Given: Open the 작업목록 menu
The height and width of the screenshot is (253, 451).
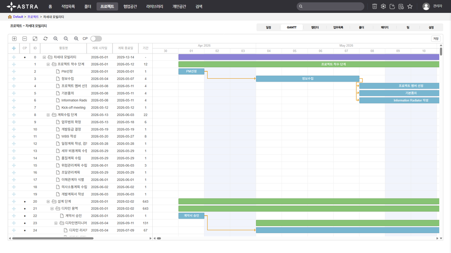Looking at the screenshot, I should click(x=68, y=6).
